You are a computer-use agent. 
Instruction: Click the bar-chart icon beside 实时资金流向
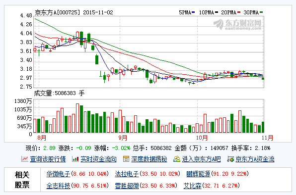pyautogui.click(x=75, y=159)
